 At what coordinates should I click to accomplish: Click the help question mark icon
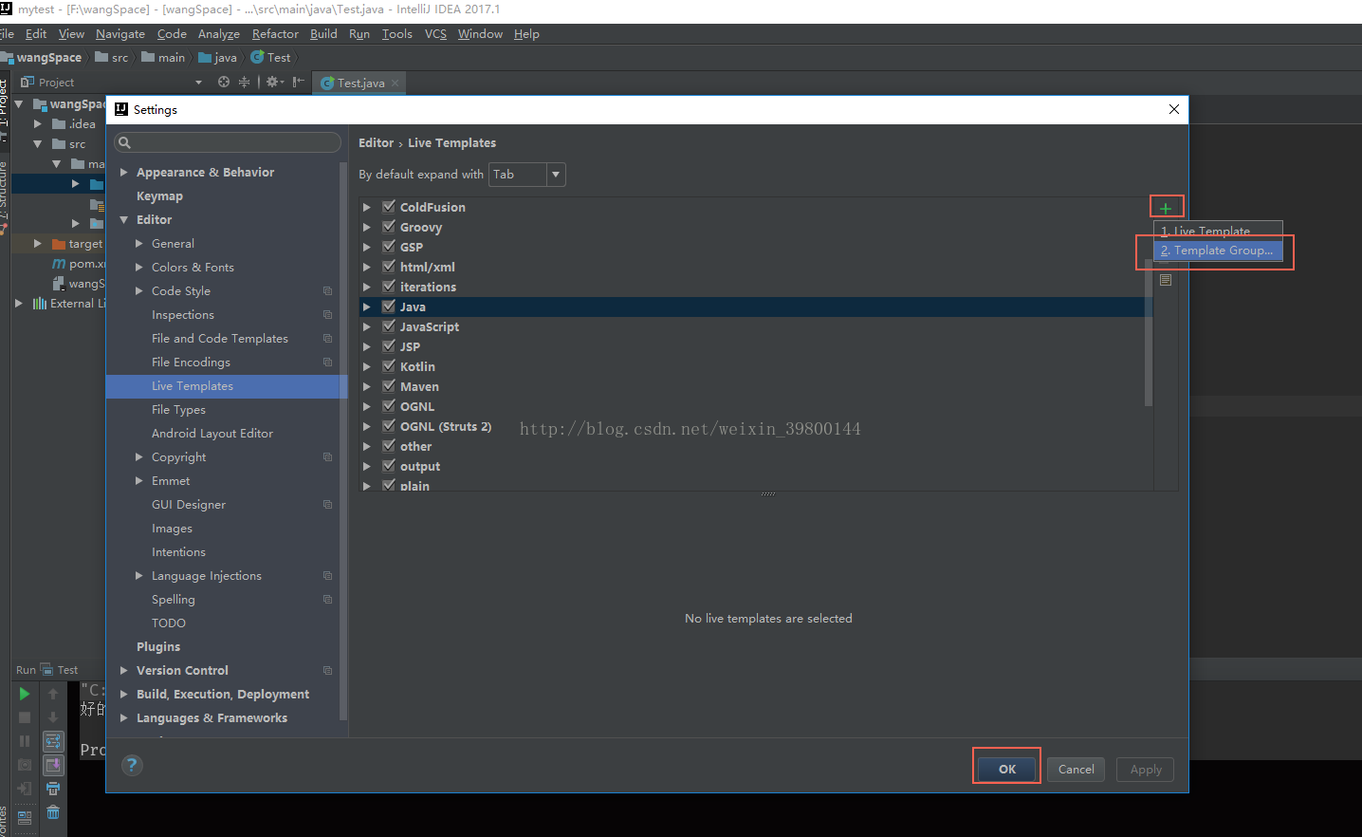(x=132, y=765)
